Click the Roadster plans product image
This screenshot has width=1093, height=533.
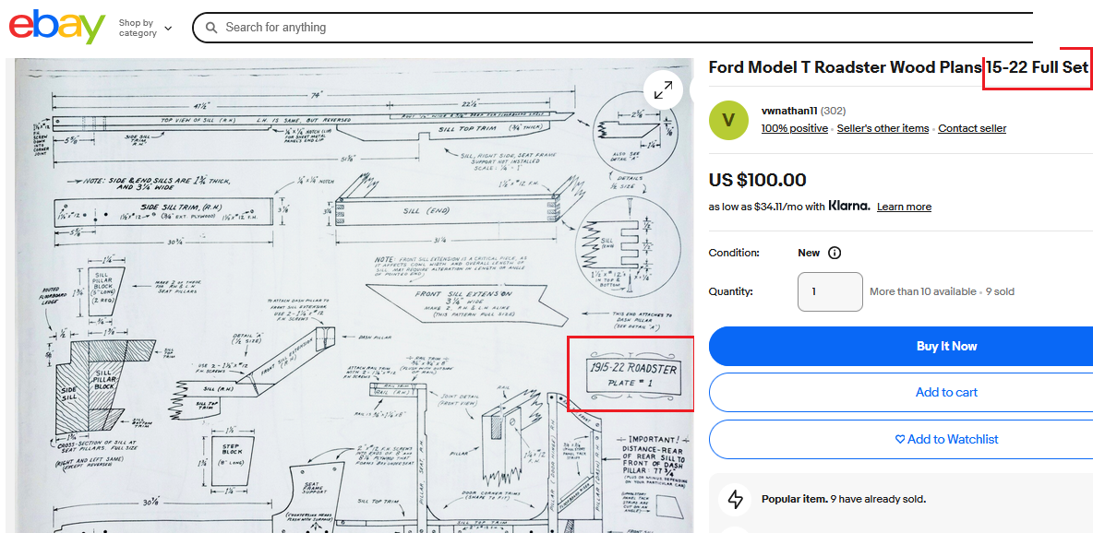[x=351, y=295]
